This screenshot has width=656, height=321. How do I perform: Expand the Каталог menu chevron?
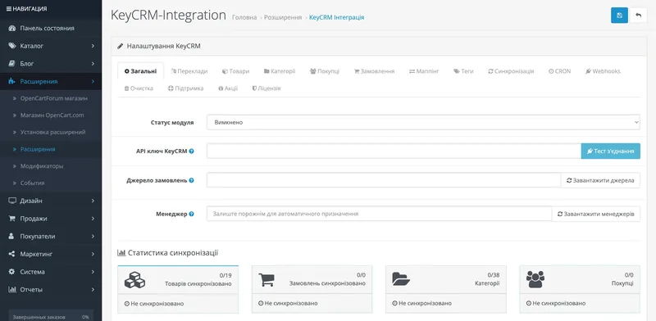93,46
